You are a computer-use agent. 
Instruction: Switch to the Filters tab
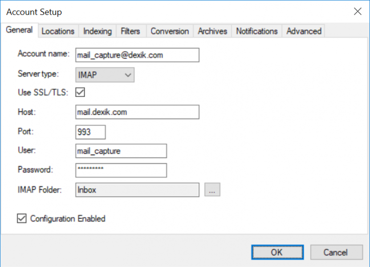tap(130, 31)
